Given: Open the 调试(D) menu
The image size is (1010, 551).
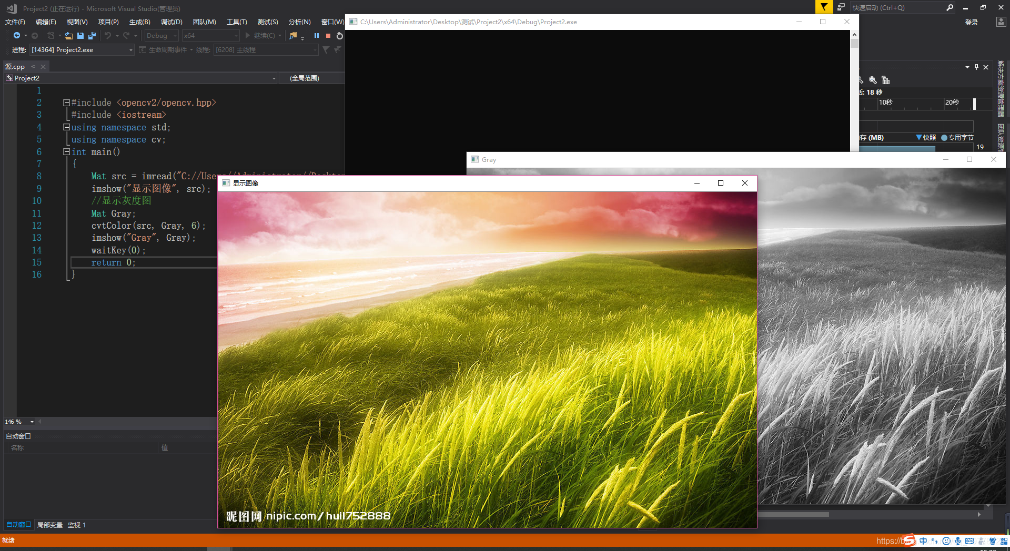Looking at the screenshot, I should coord(171,22).
